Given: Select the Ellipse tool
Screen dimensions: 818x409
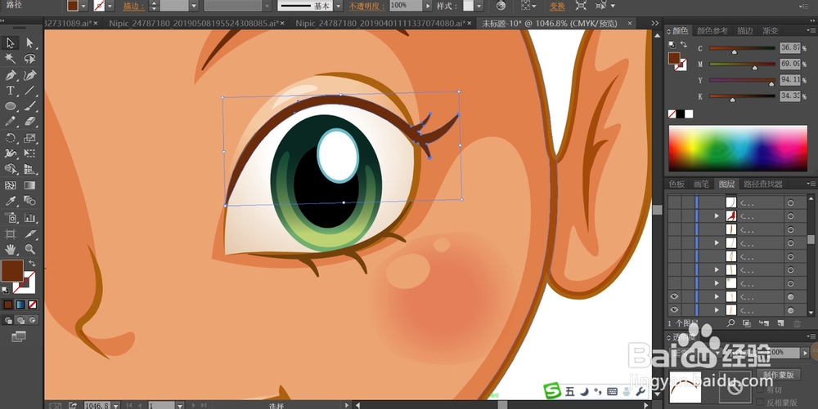Looking at the screenshot, I should click(10, 106).
